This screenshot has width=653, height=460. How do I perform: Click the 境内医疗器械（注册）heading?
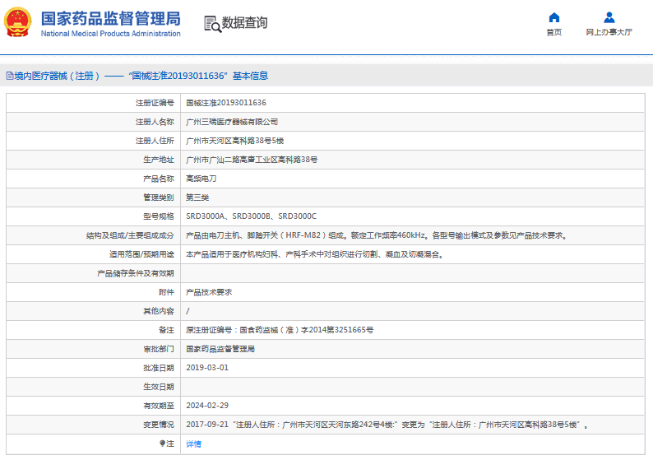tap(57, 76)
